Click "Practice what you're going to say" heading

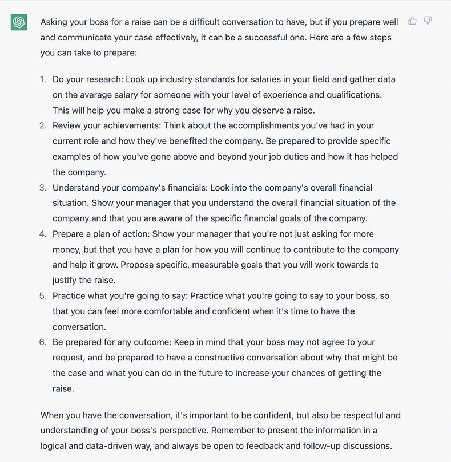(119, 296)
